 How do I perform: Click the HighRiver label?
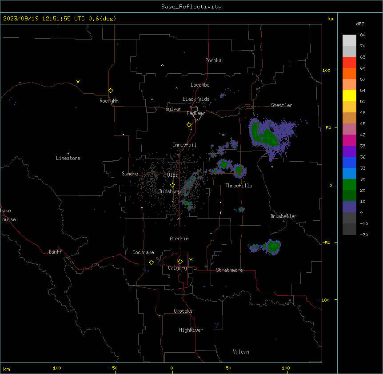(x=191, y=330)
